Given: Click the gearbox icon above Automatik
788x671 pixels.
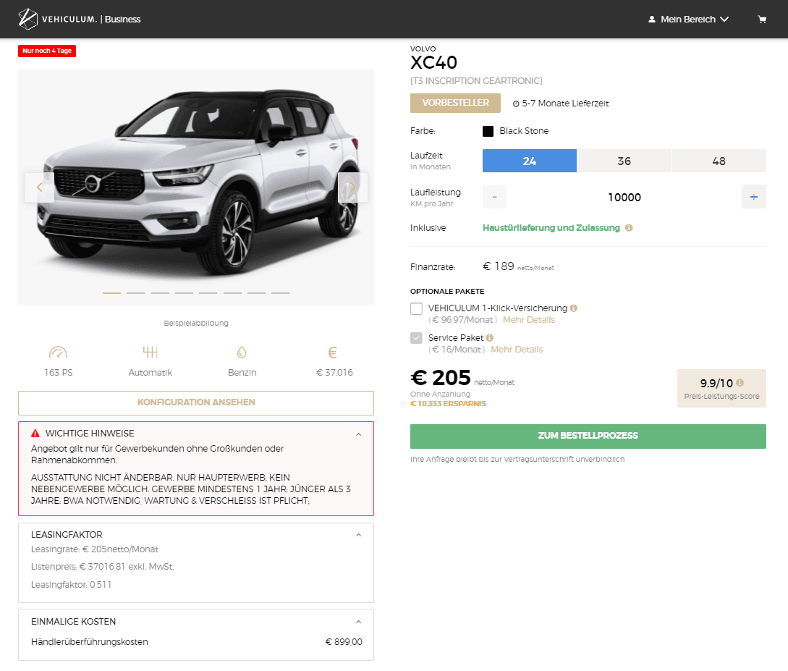Looking at the screenshot, I should [x=151, y=352].
